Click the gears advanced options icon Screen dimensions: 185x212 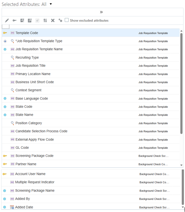point(60,20)
